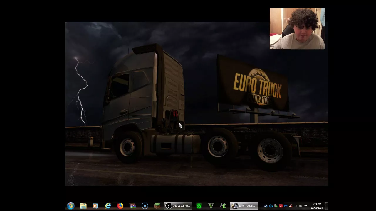Open the clock showing 5:33 PM
Screen dimensions: 376x211
317,206
